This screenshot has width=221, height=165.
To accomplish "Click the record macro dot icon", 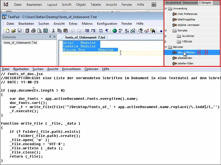I will [x=161, y=31].
